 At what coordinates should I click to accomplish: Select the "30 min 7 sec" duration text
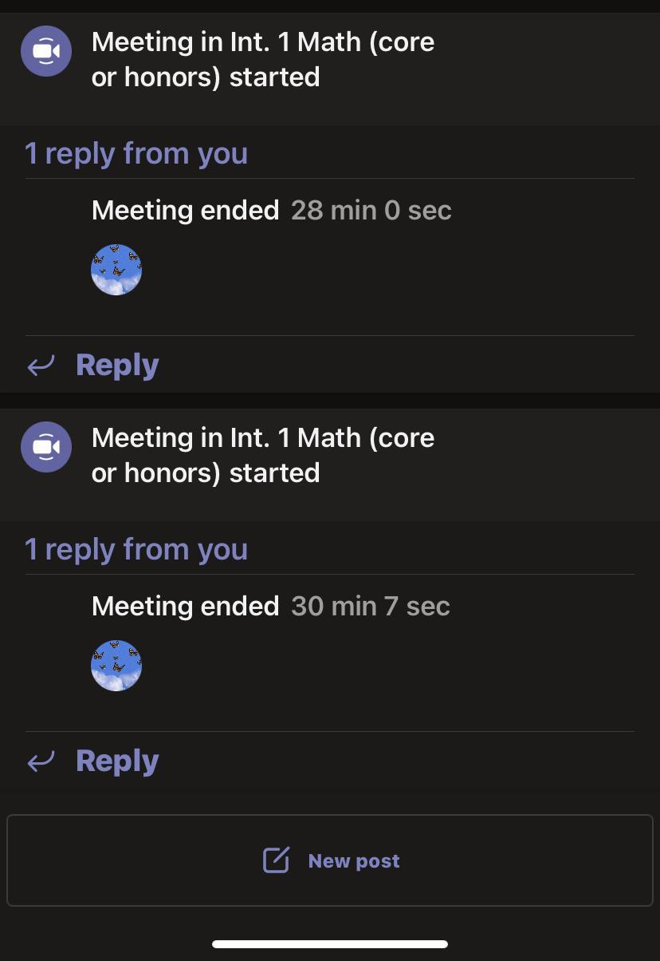pyautogui.click(x=371, y=607)
